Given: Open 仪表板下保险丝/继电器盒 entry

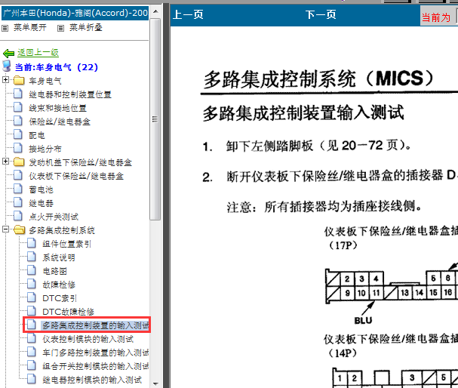Looking at the screenshot, I should pyautogui.click(x=76, y=176).
